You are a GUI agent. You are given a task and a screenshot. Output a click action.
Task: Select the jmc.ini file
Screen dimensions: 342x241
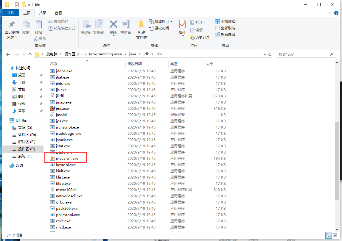coord(61,115)
